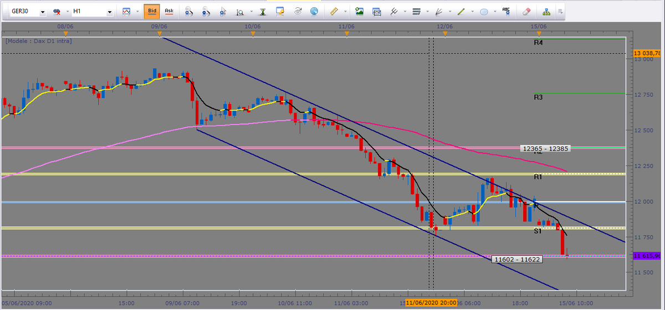
Task: Select the eraser tool
Action: click(x=526, y=11)
